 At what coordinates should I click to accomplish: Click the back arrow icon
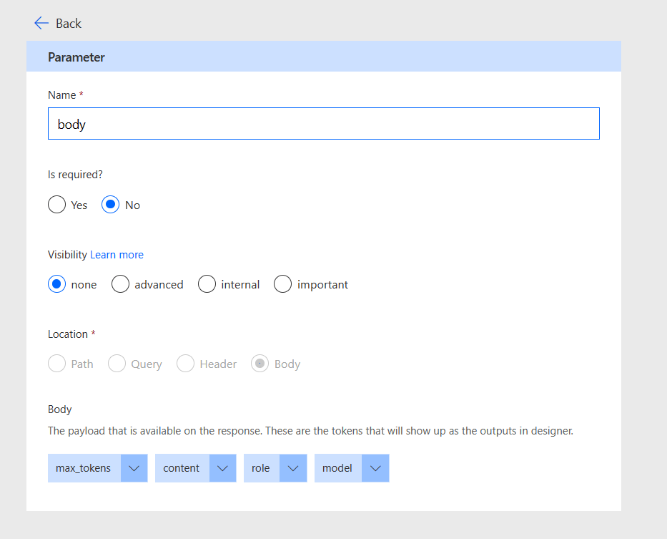point(41,23)
